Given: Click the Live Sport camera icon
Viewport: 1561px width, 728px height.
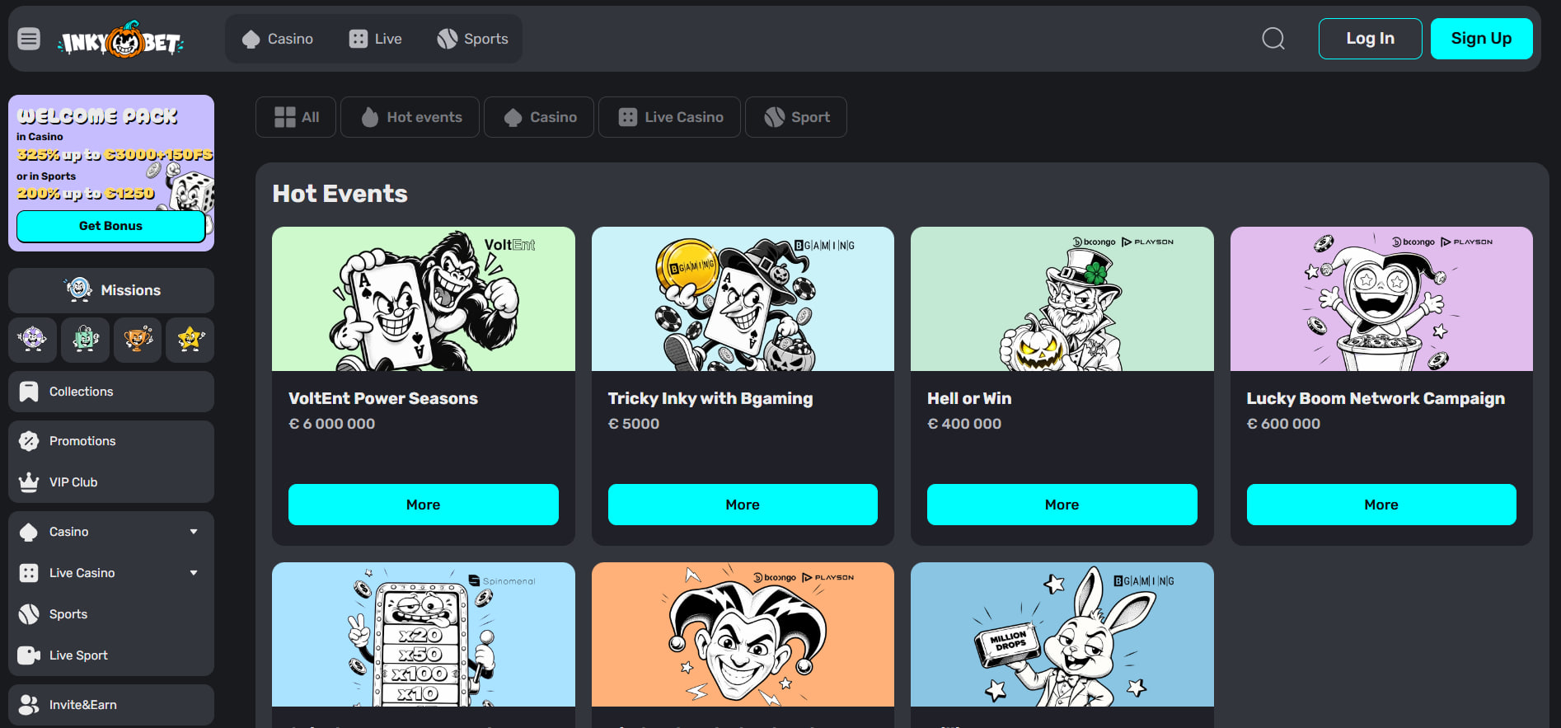Looking at the screenshot, I should (x=29, y=655).
